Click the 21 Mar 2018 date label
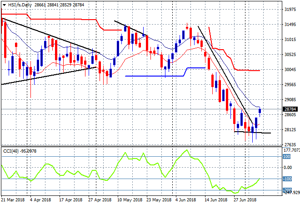The height and width of the screenshot is (205, 300). (x=13, y=200)
